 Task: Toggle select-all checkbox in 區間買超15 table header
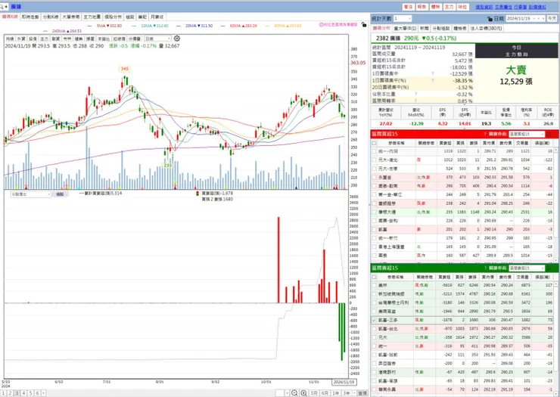click(374, 143)
